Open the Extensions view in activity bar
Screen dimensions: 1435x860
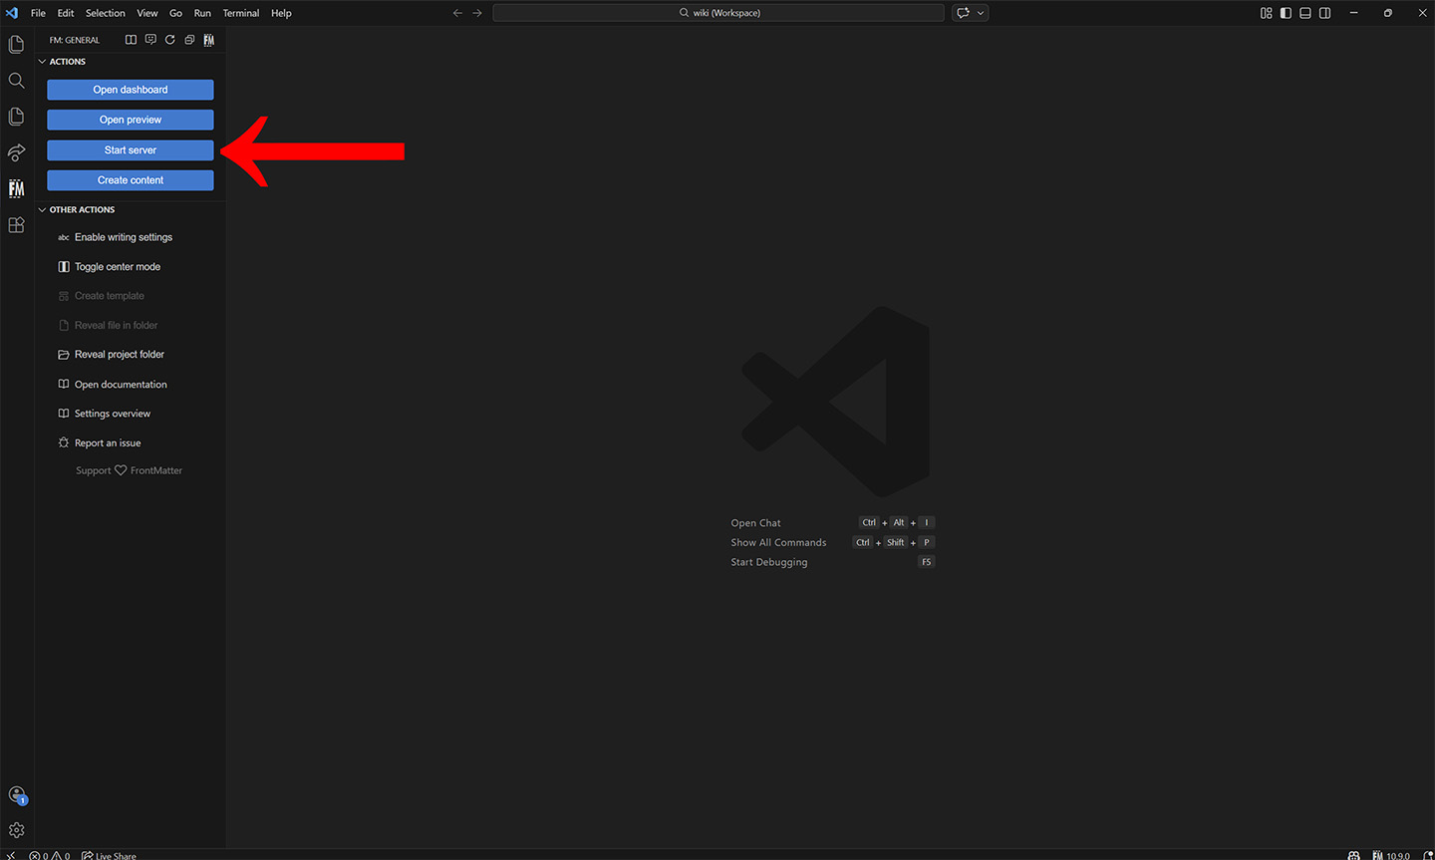[x=16, y=225]
